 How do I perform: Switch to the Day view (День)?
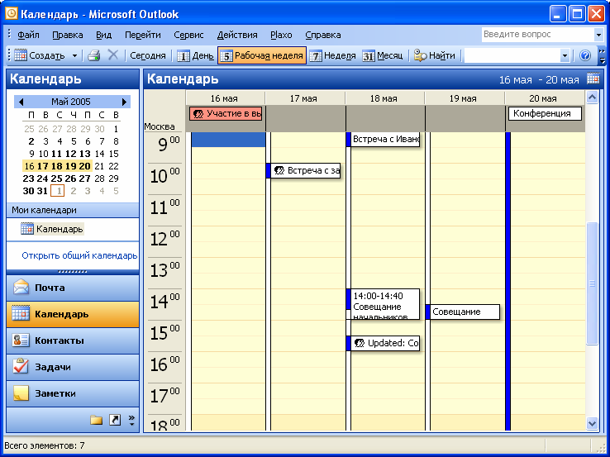point(195,55)
